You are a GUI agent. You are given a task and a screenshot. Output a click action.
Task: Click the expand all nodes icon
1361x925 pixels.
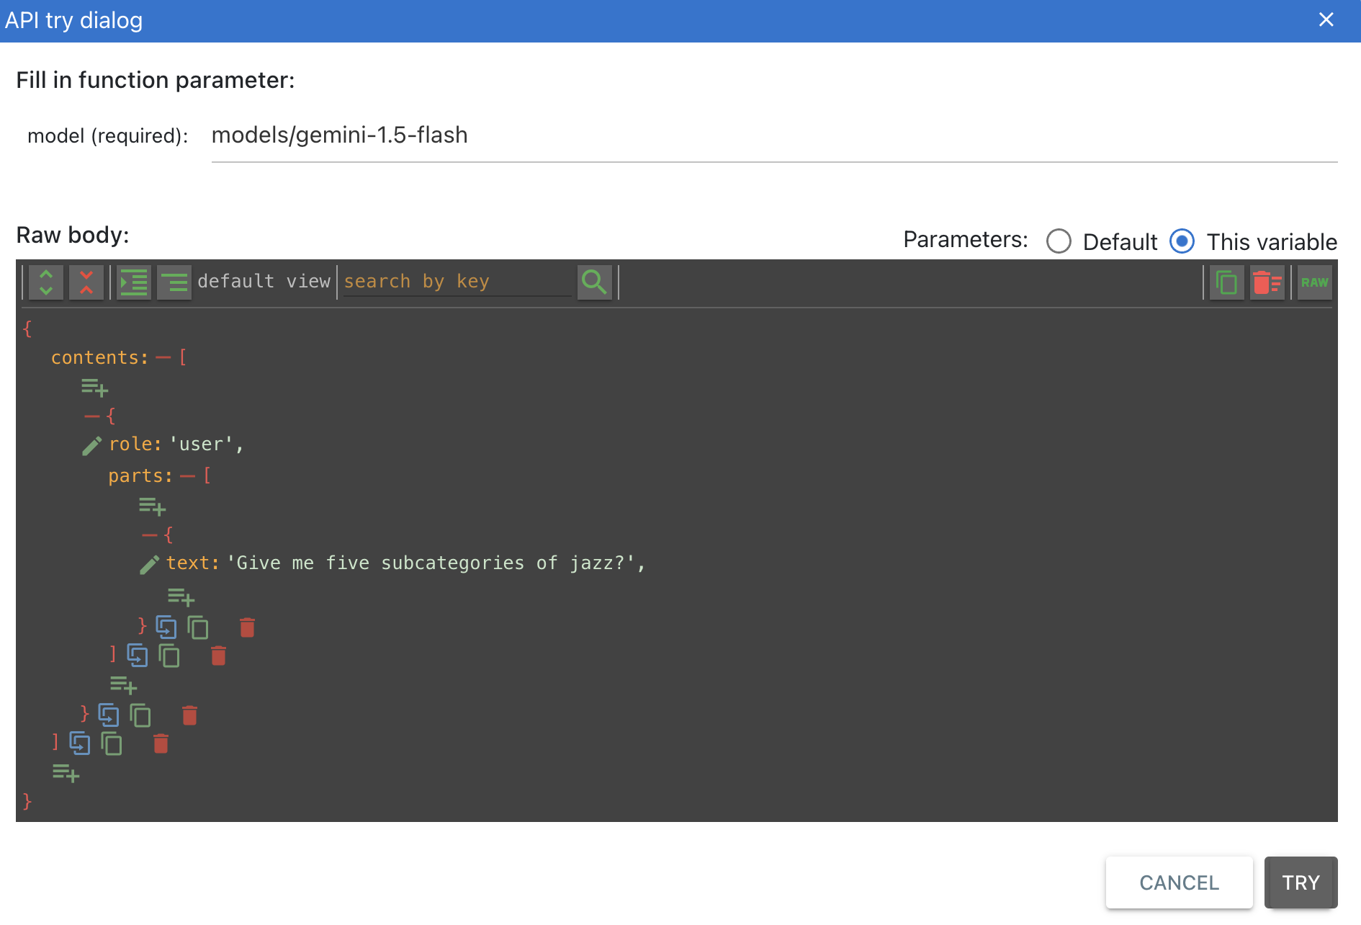pos(46,282)
